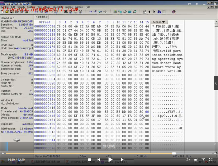Click the Back navigation arrow icon
Image resolution: width=218 pixels, height=166 pixels.
click(100, 12)
